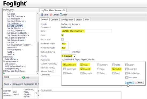
Task: Check the Reportlet purpose checkbox
Action: pos(126,69)
